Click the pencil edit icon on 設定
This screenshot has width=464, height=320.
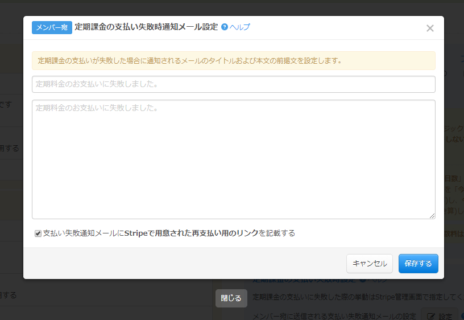click(x=432, y=316)
